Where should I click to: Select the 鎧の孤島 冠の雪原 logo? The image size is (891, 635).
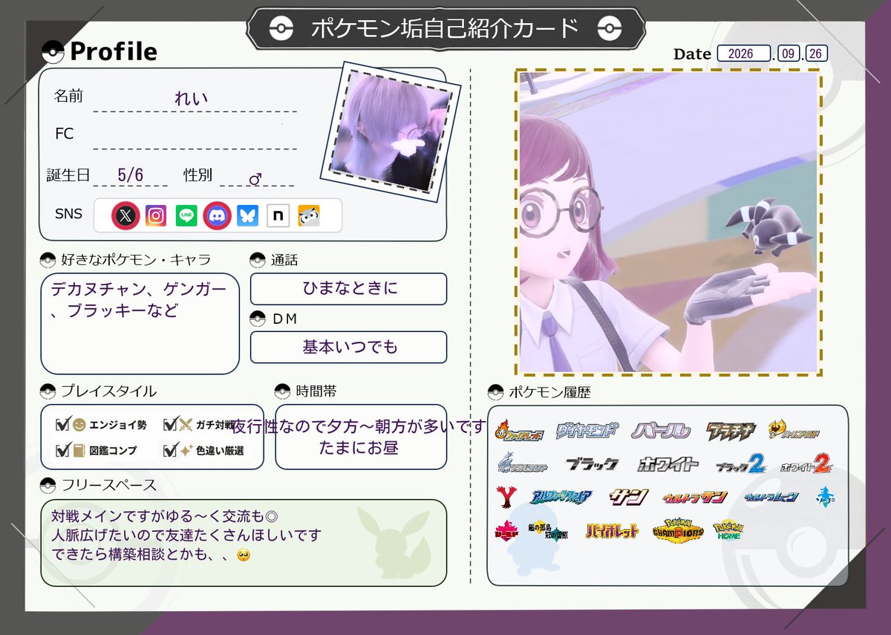pos(549,531)
